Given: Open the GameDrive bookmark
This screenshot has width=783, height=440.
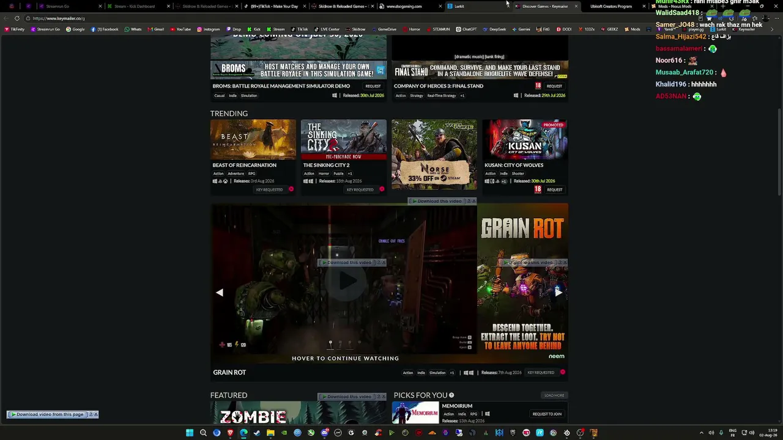Looking at the screenshot, I should 384,29.
